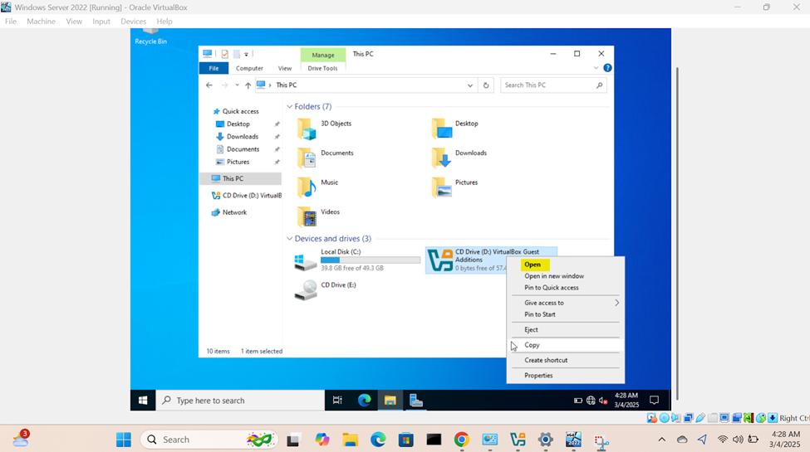Image resolution: width=810 pixels, height=452 pixels.
Task: Select CD Drive (D:) in navigation pane
Action: (247, 196)
